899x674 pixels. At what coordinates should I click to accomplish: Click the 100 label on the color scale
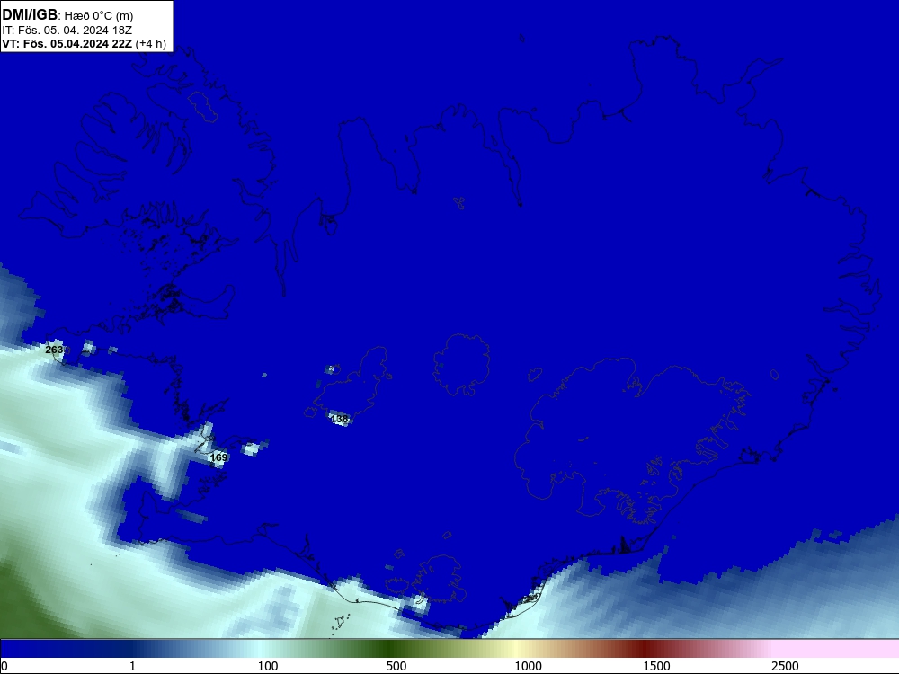(268, 666)
